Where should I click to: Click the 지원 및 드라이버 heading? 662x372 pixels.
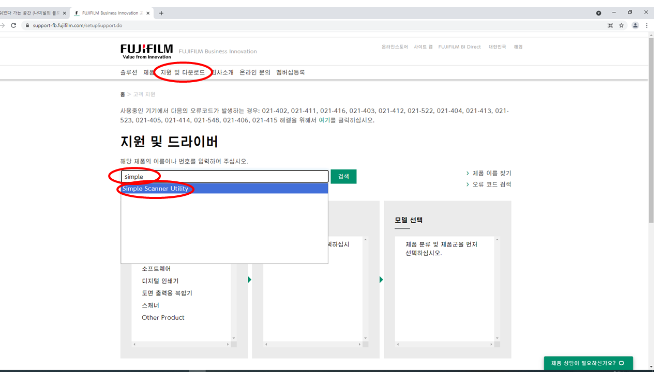click(169, 142)
